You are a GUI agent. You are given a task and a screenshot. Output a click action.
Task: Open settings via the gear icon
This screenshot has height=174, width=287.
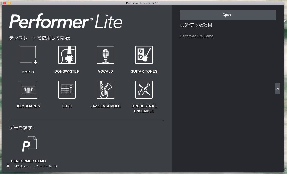[8, 166]
